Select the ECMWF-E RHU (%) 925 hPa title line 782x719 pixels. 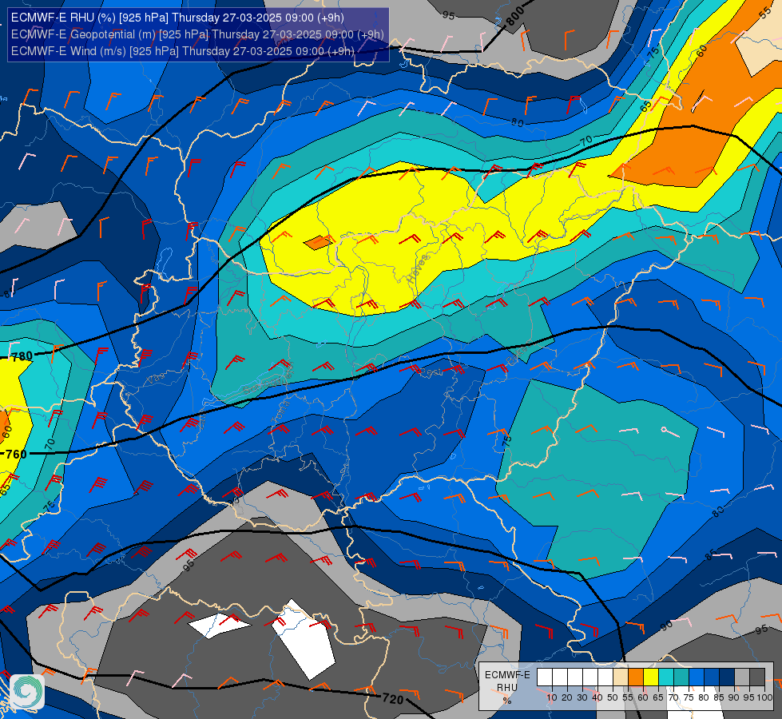tap(177, 18)
